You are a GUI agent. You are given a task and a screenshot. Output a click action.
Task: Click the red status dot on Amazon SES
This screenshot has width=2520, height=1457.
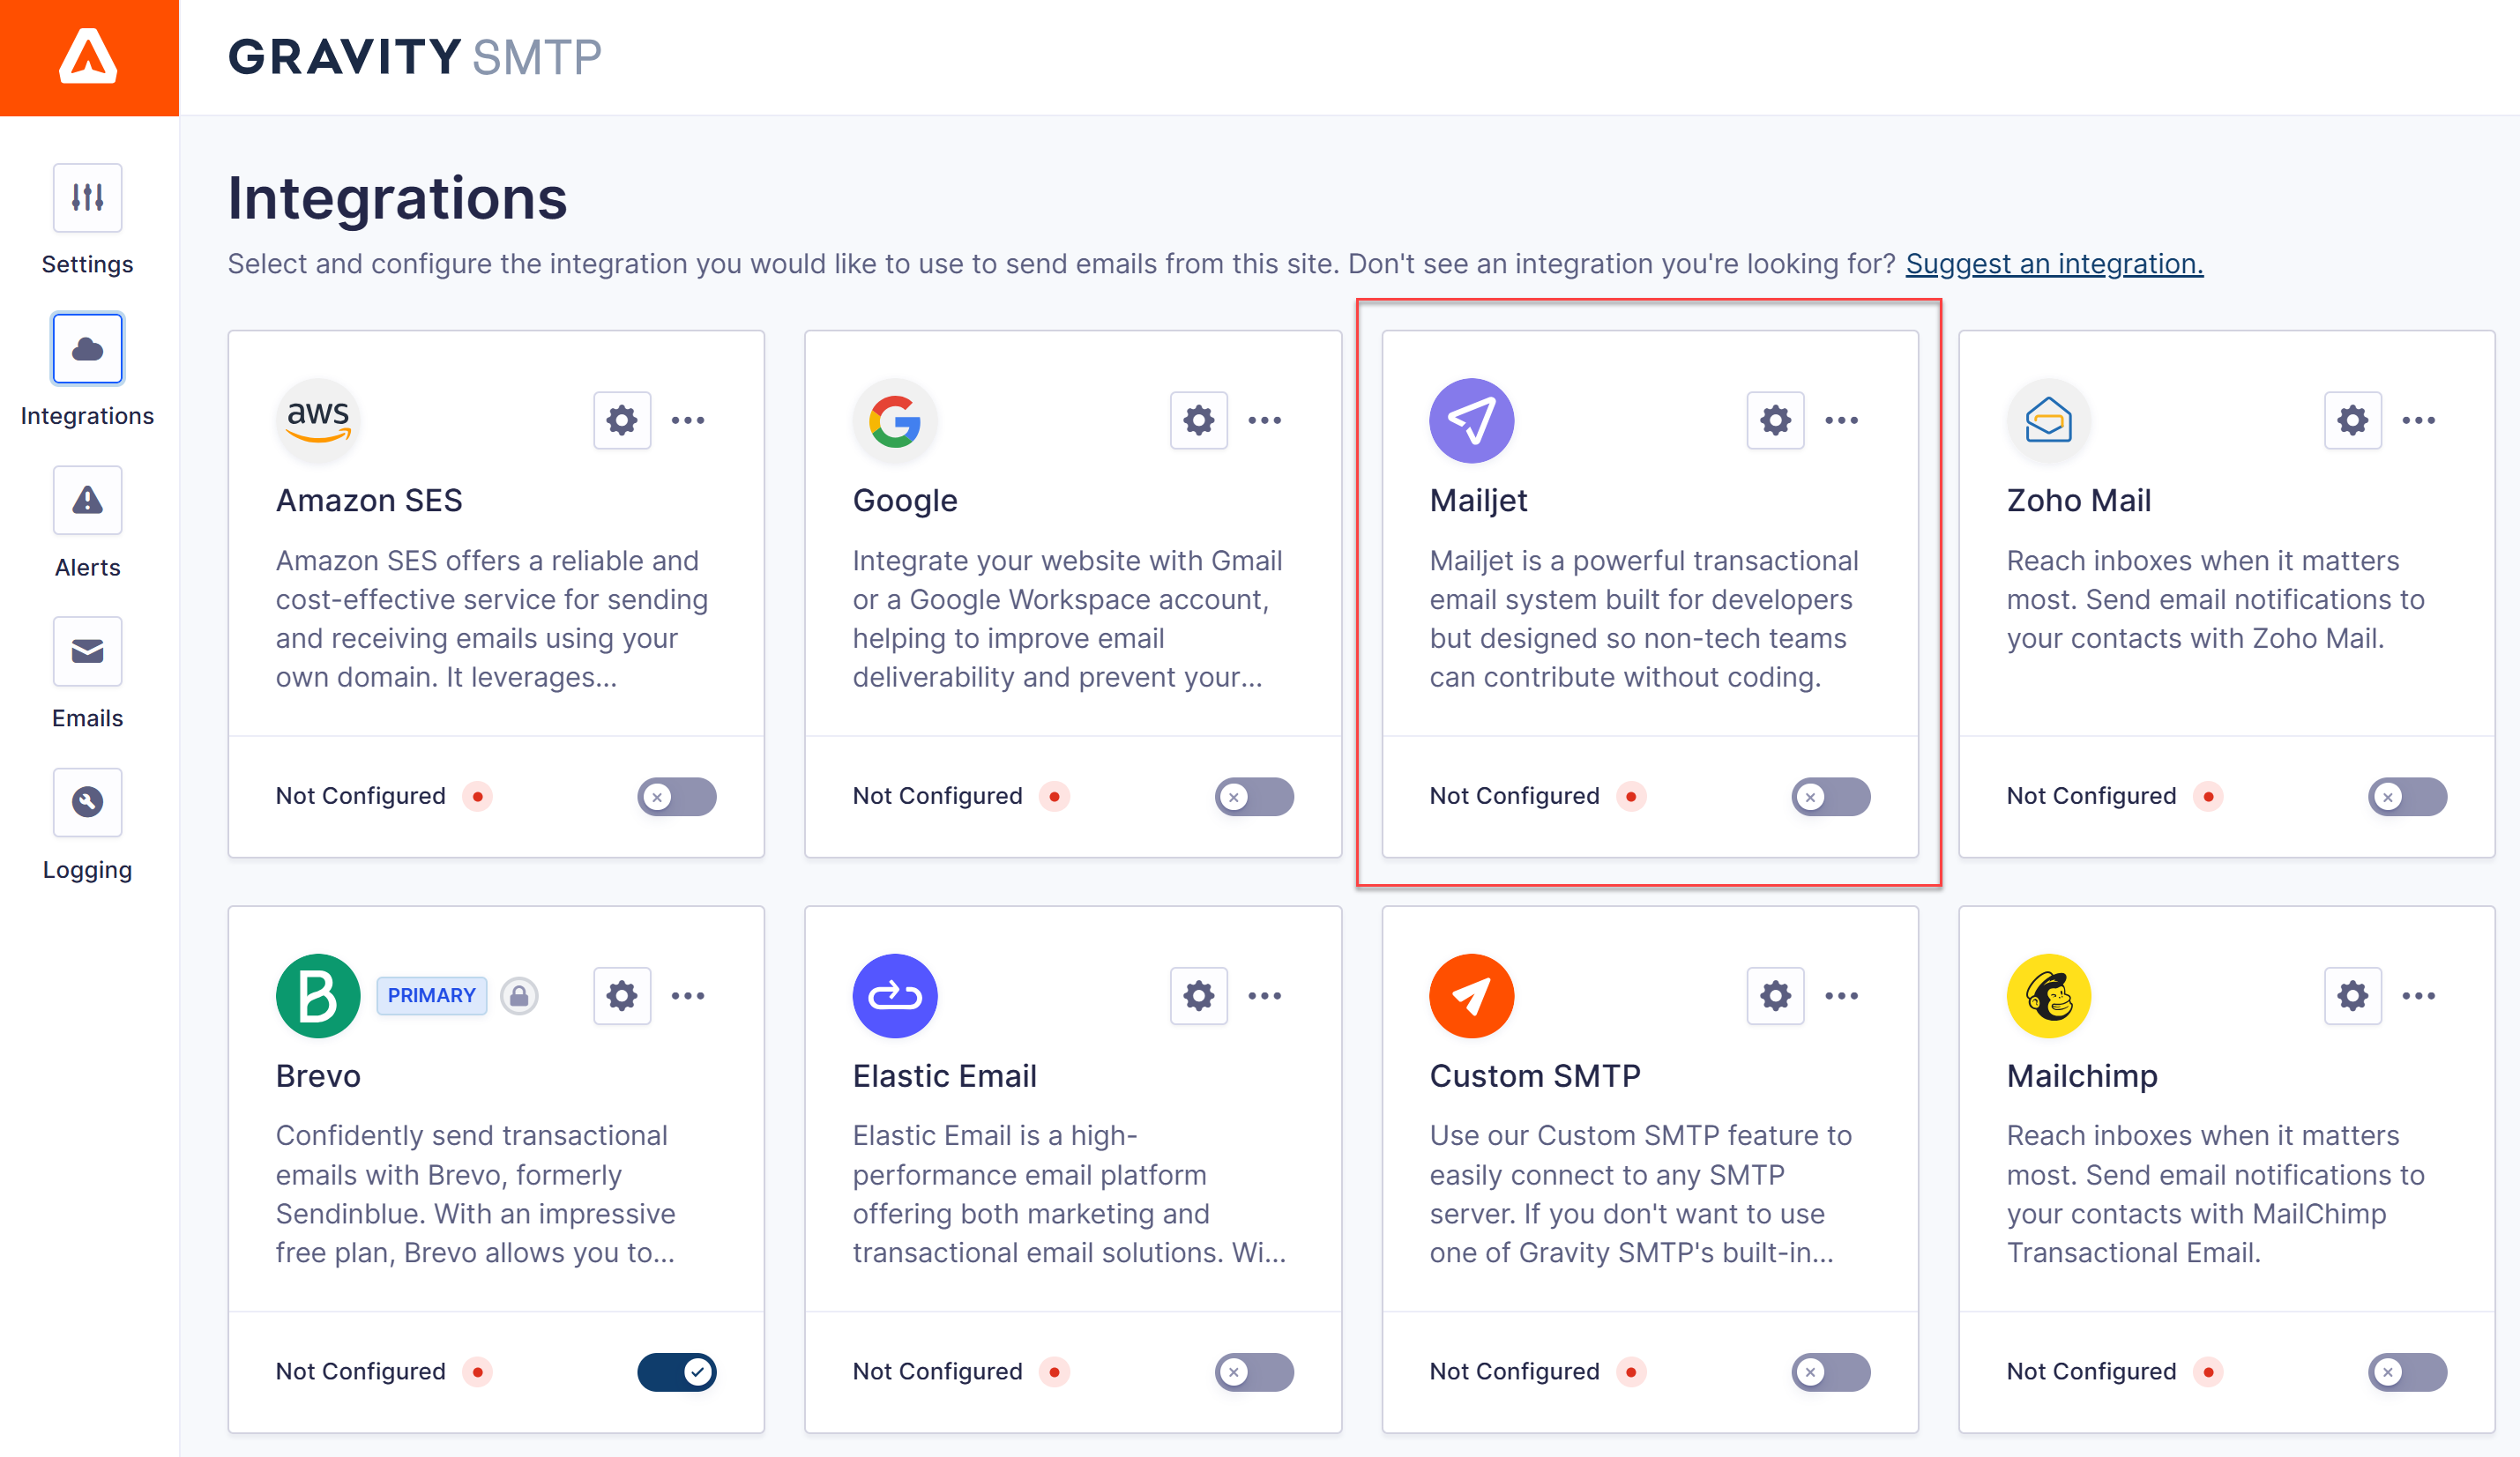coord(478,797)
